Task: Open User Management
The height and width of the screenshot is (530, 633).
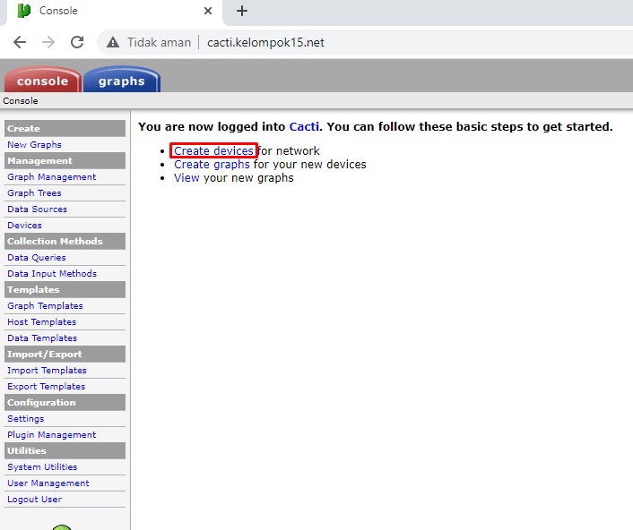Action: pos(48,483)
